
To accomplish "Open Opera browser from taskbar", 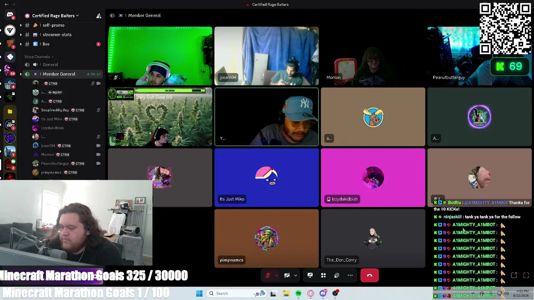I will pos(310,293).
